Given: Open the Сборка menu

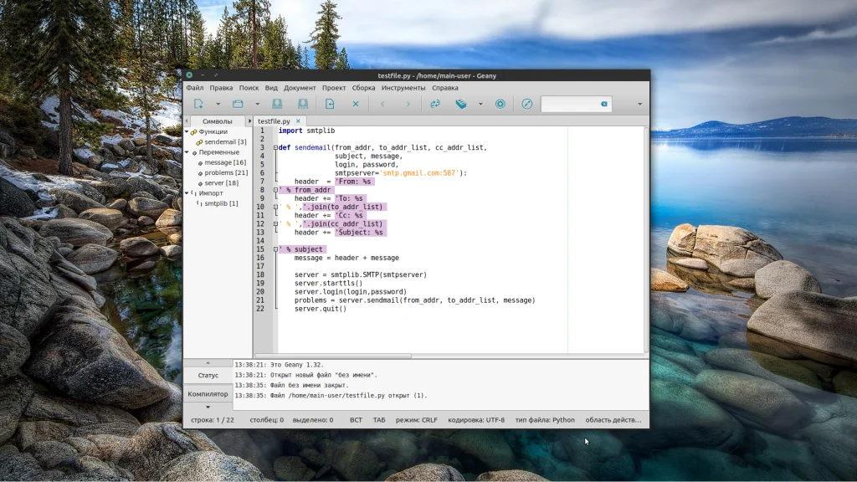Looking at the screenshot, I should pyautogui.click(x=363, y=88).
